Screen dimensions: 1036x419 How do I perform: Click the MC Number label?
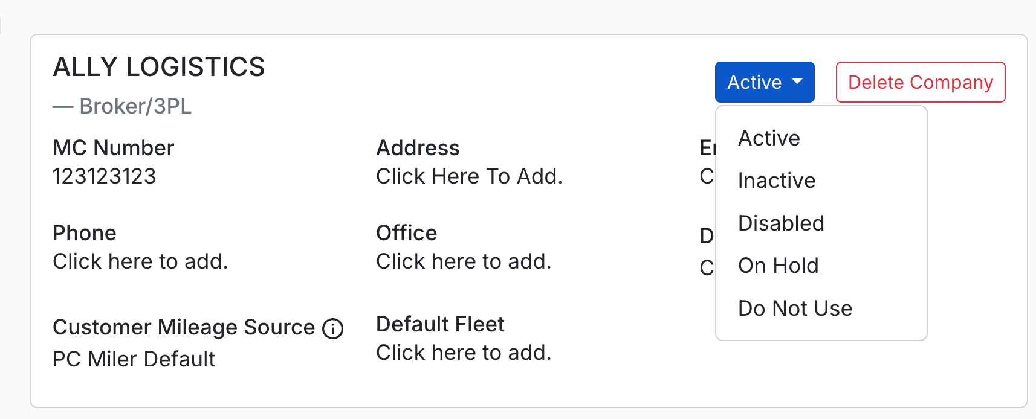[114, 148]
